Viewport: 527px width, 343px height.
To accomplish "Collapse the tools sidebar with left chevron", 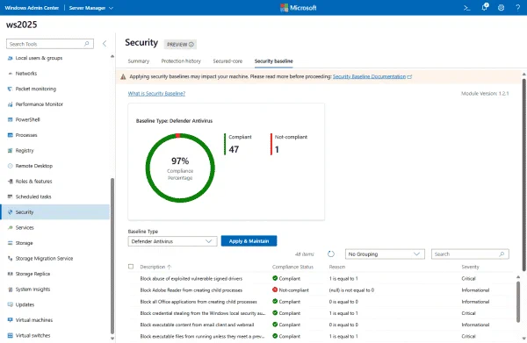I will pos(105,44).
